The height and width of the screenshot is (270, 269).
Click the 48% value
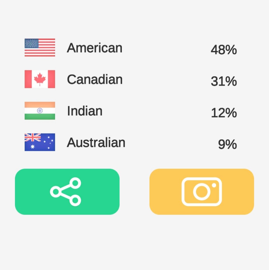point(224,50)
